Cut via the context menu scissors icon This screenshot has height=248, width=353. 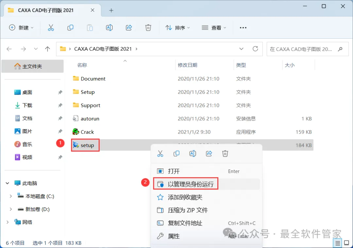click(160, 154)
